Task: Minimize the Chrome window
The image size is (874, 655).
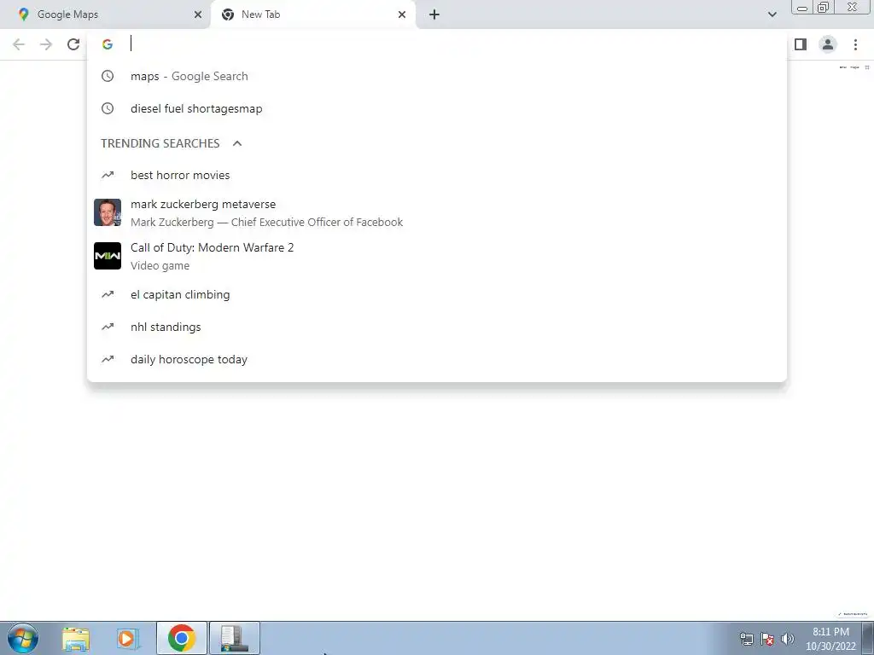Action: pyautogui.click(x=802, y=7)
